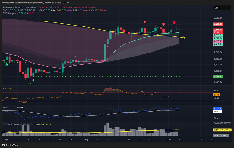Viewport: 234px width, 148px height.
Task: Click the 2,788.00 red price label on axis
Action: [218, 24]
